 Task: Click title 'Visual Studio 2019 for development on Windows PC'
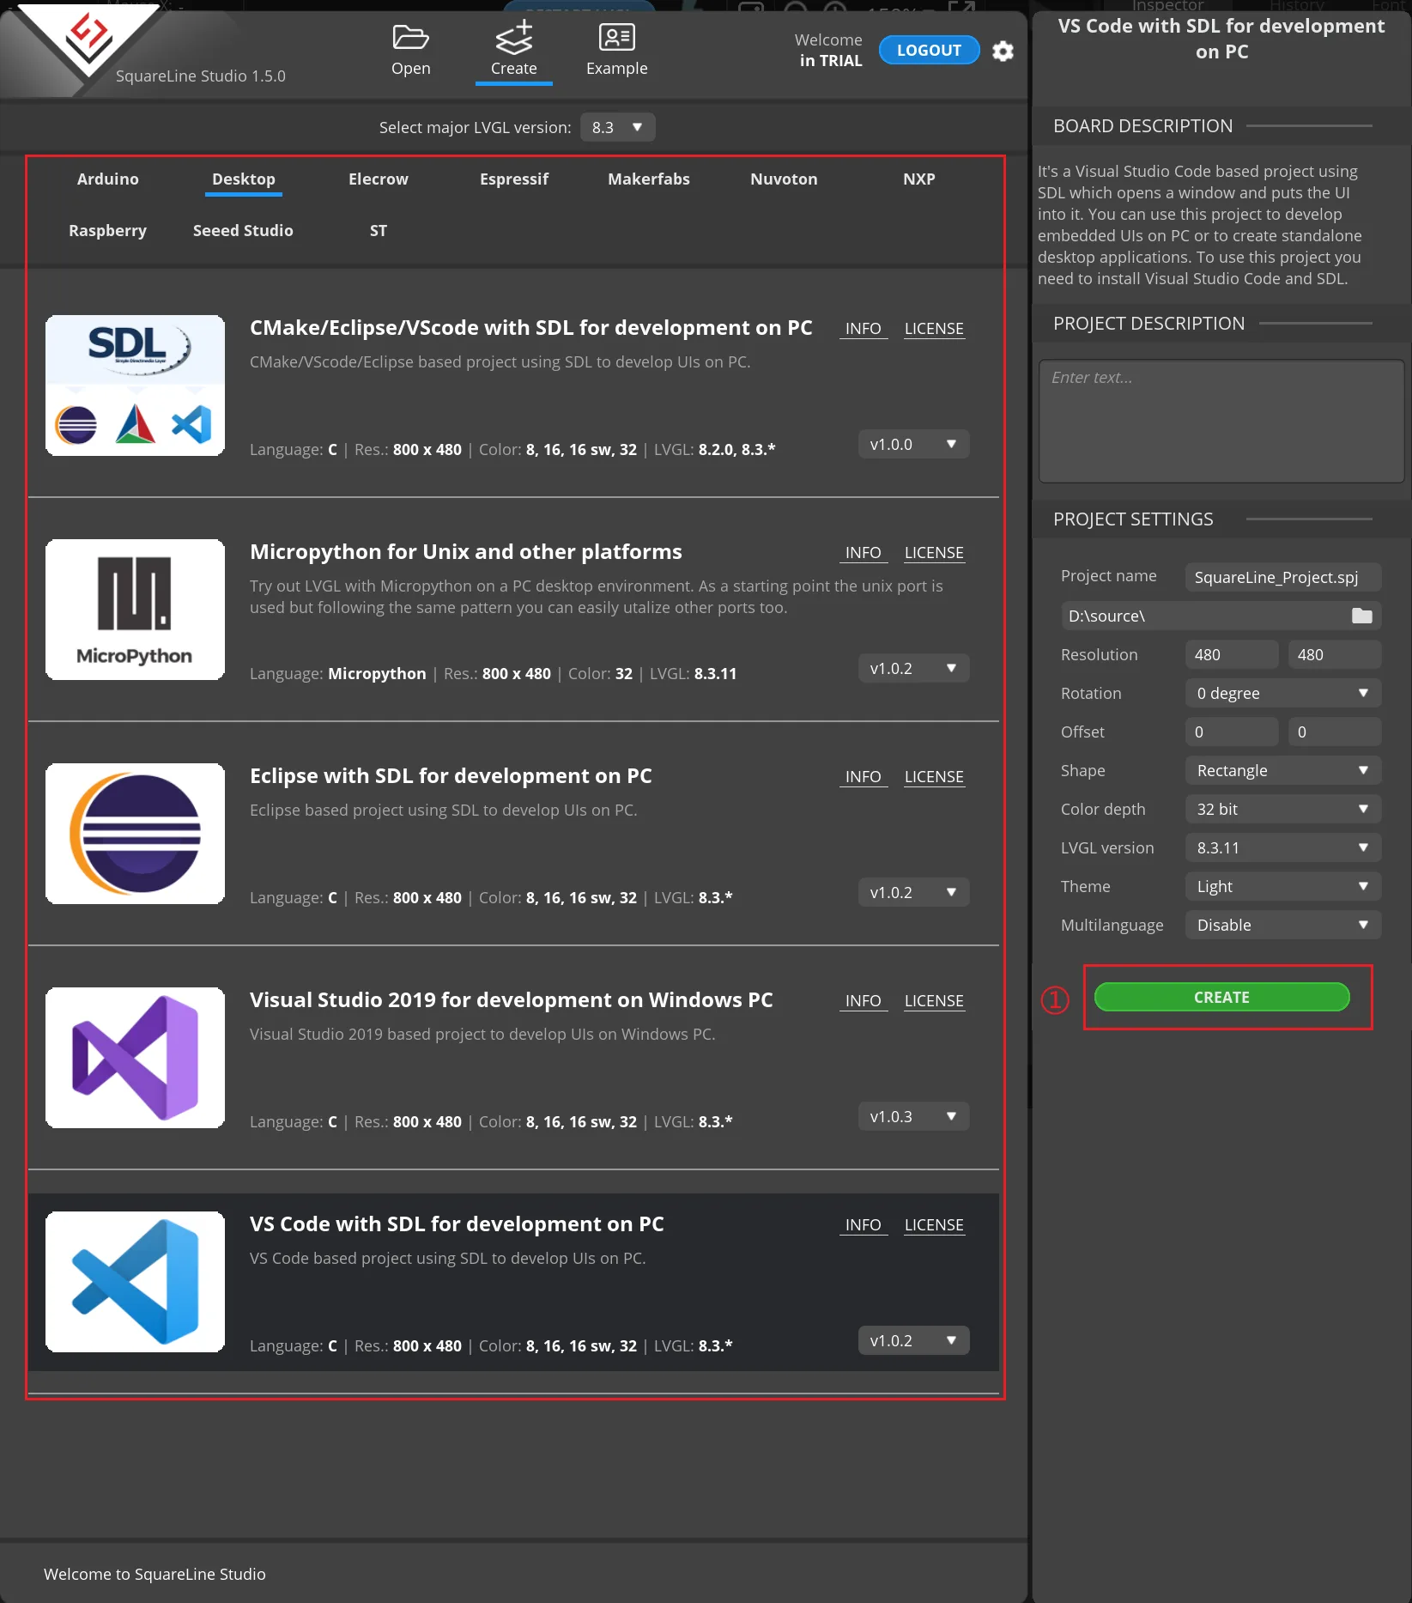click(x=511, y=999)
